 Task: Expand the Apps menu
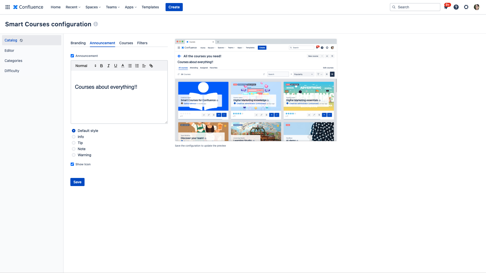[x=131, y=7]
